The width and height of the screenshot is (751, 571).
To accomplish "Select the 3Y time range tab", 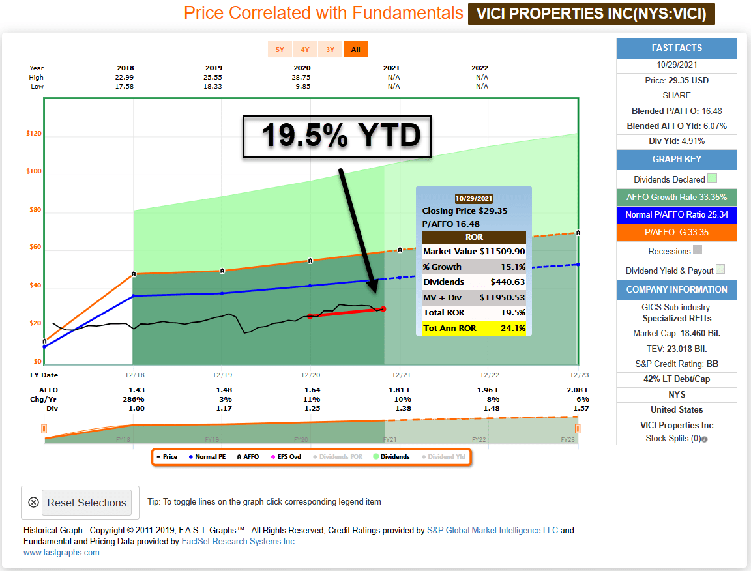I will coord(330,50).
